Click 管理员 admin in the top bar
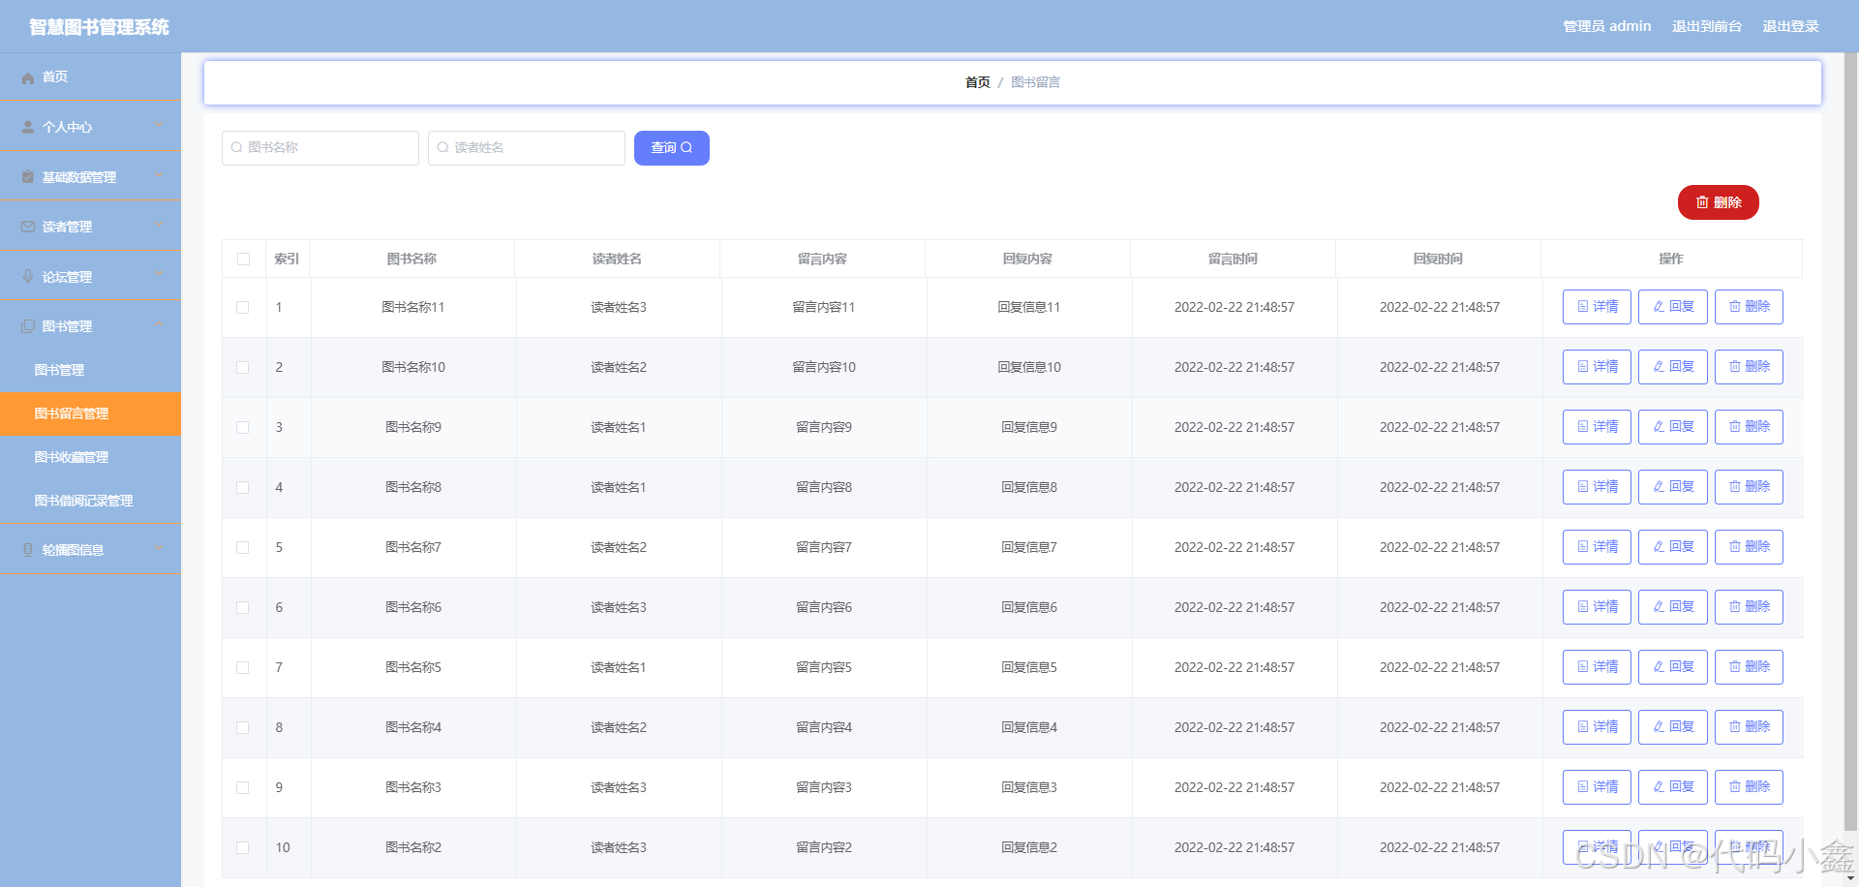Viewport: 1859px width, 887px height. click(x=1607, y=26)
